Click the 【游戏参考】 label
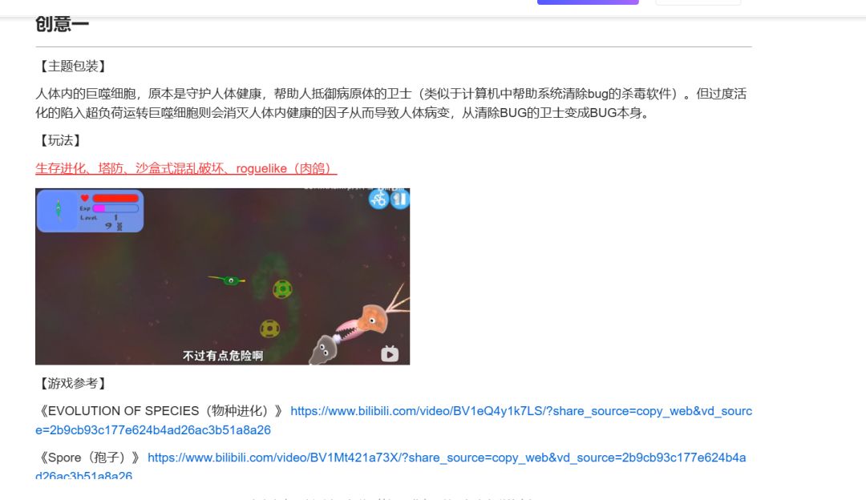The height and width of the screenshot is (500, 866). (72, 383)
